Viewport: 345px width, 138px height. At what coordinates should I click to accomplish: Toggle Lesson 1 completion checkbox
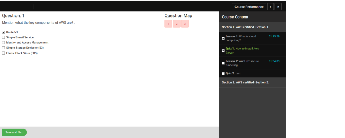point(223,38)
